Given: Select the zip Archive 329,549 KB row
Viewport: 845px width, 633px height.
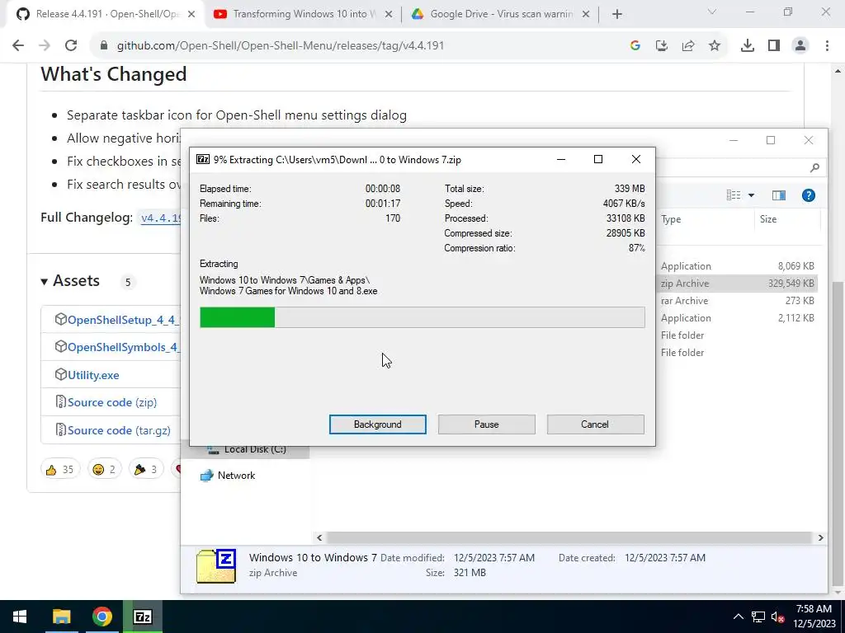Looking at the screenshot, I should click(x=737, y=284).
